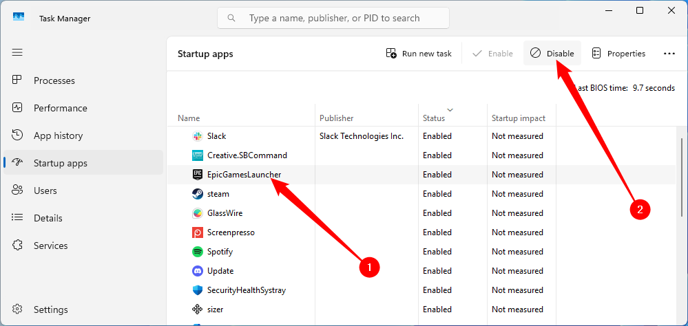Viewport: 688px width, 326px height.
Task: Select the sizer entry
Action: (215, 309)
